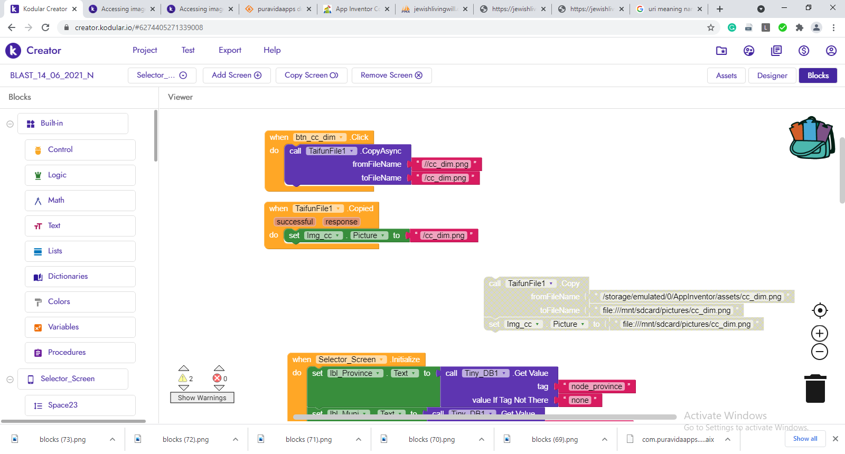This screenshot has height=454, width=845.
Task: Click the backpack icon in viewer
Action: [811, 138]
